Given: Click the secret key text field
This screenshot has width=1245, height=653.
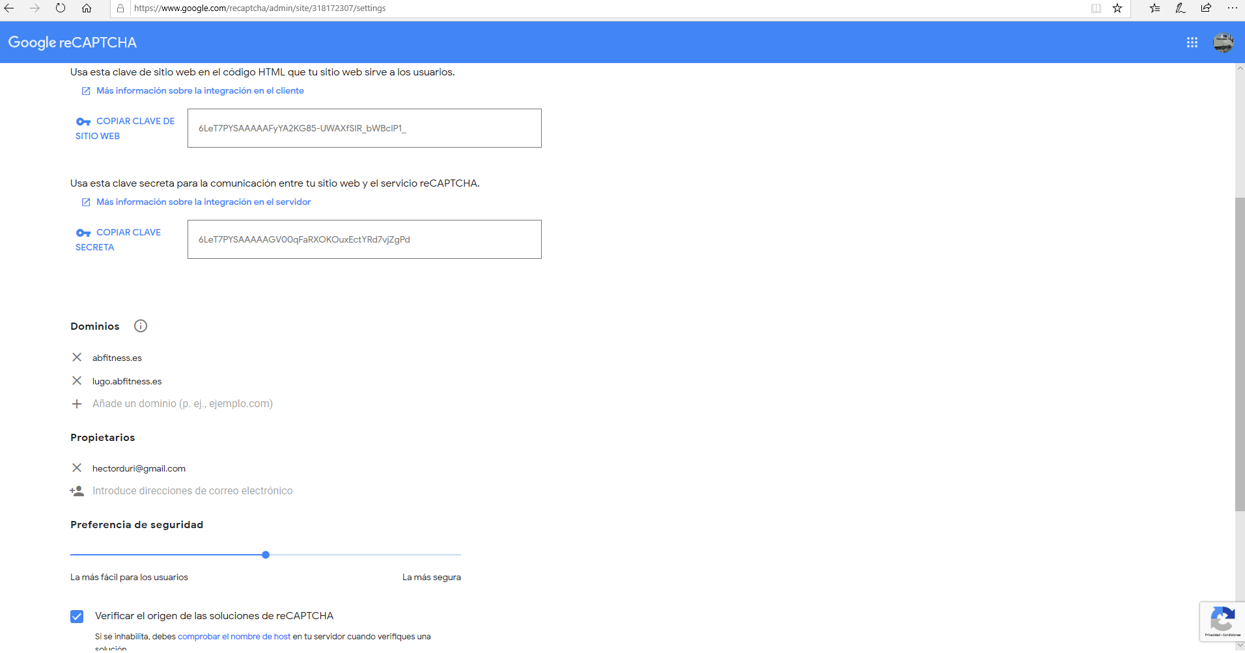Looking at the screenshot, I should (x=365, y=239).
